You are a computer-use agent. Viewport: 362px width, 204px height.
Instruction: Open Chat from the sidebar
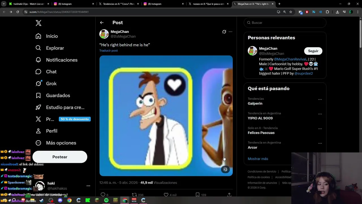[x=46, y=72]
